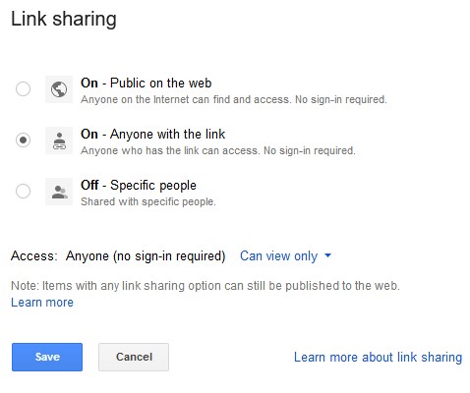
Task: Select the Anyone with the link radio button
Action: pyautogui.click(x=23, y=140)
